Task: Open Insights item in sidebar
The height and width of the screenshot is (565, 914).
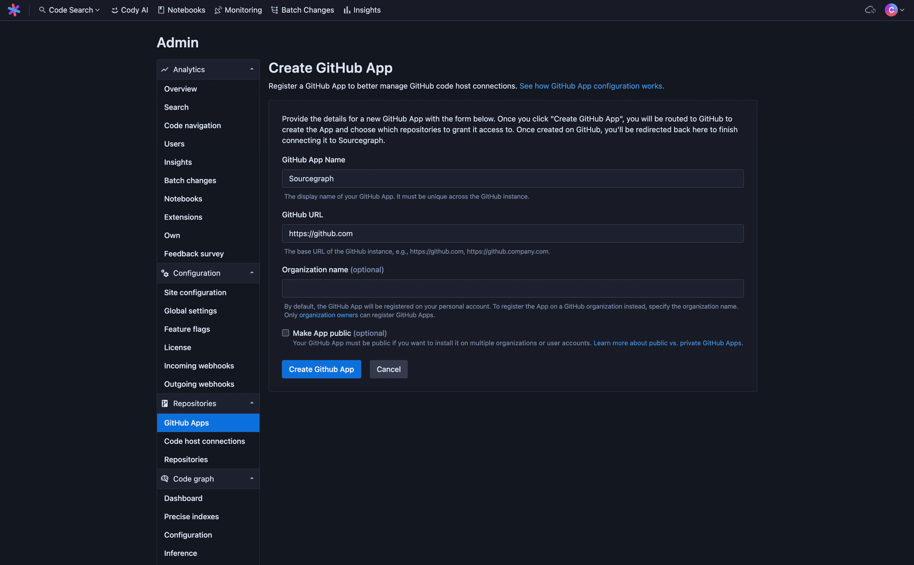Action: coord(208,162)
